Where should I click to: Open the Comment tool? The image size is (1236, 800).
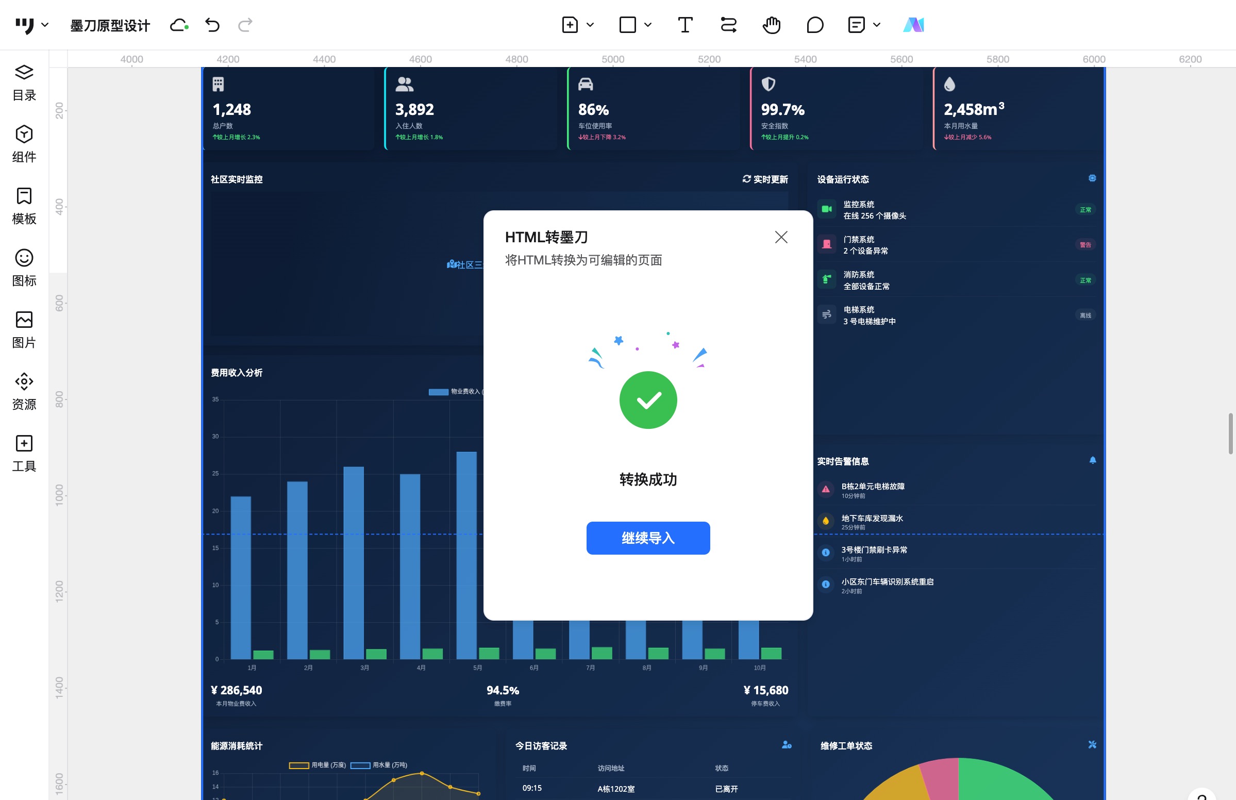click(814, 24)
